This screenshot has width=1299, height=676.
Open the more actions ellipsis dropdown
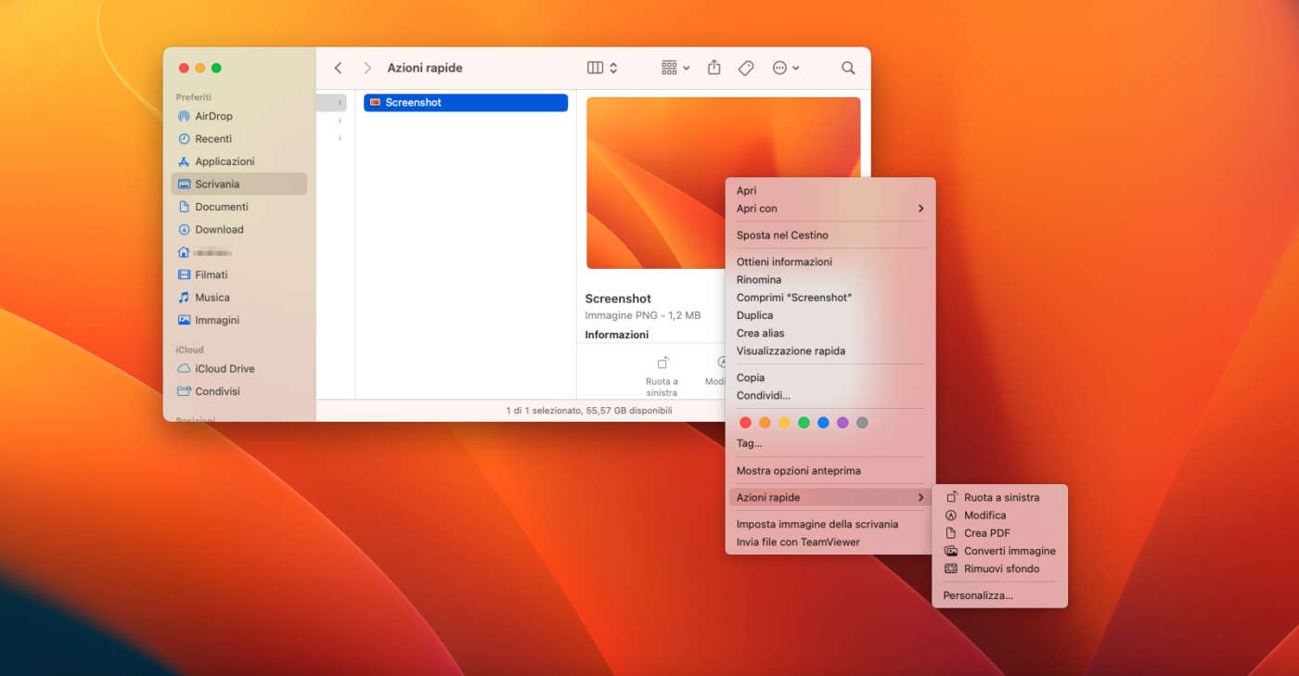point(785,68)
